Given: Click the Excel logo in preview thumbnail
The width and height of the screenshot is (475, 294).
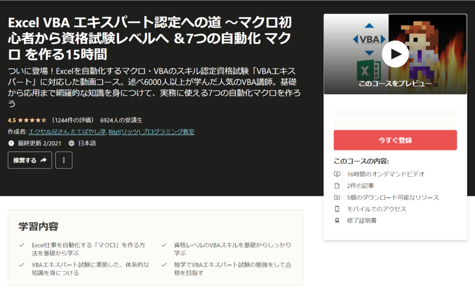Looking at the screenshot, I should pos(369,71).
